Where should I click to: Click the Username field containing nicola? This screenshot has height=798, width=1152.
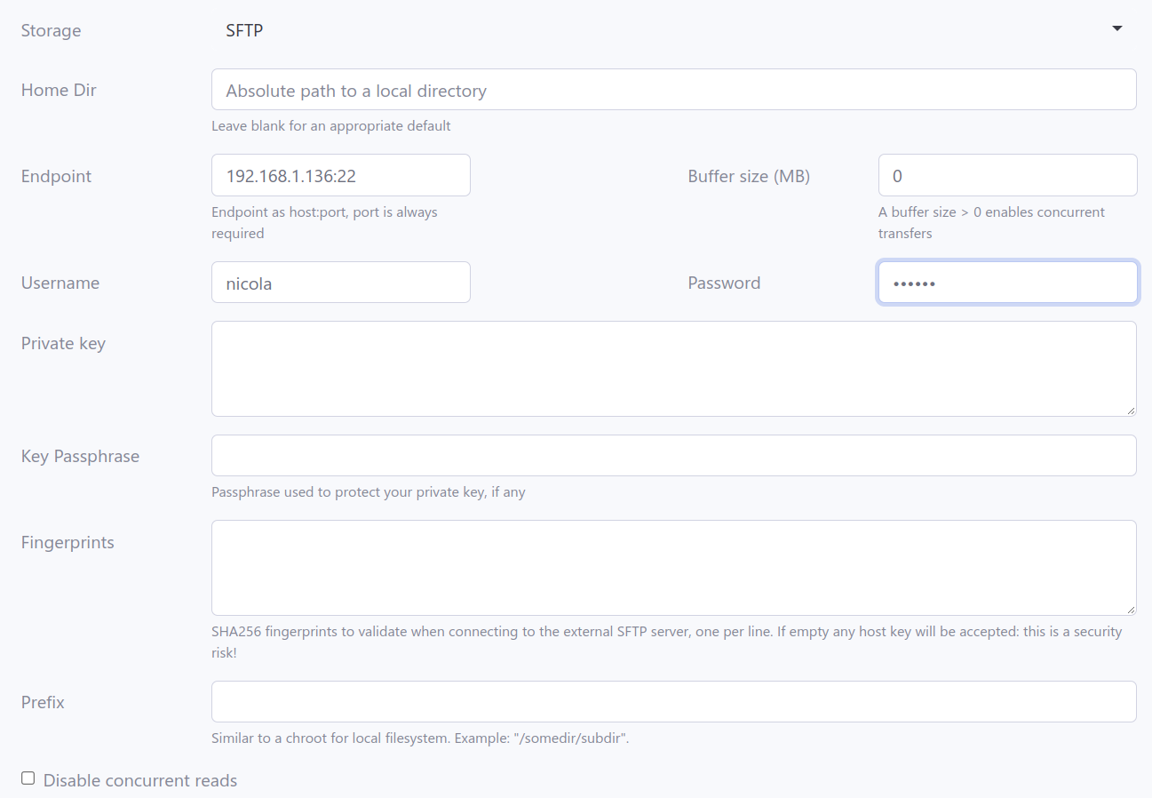coord(340,282)
